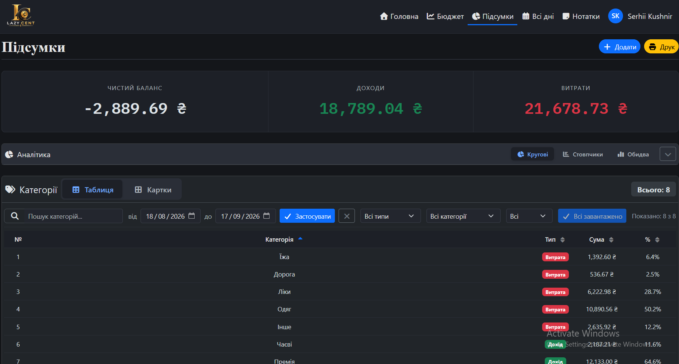Sort by the percent column arrows
679x364 pixels.
click(657, 240)
